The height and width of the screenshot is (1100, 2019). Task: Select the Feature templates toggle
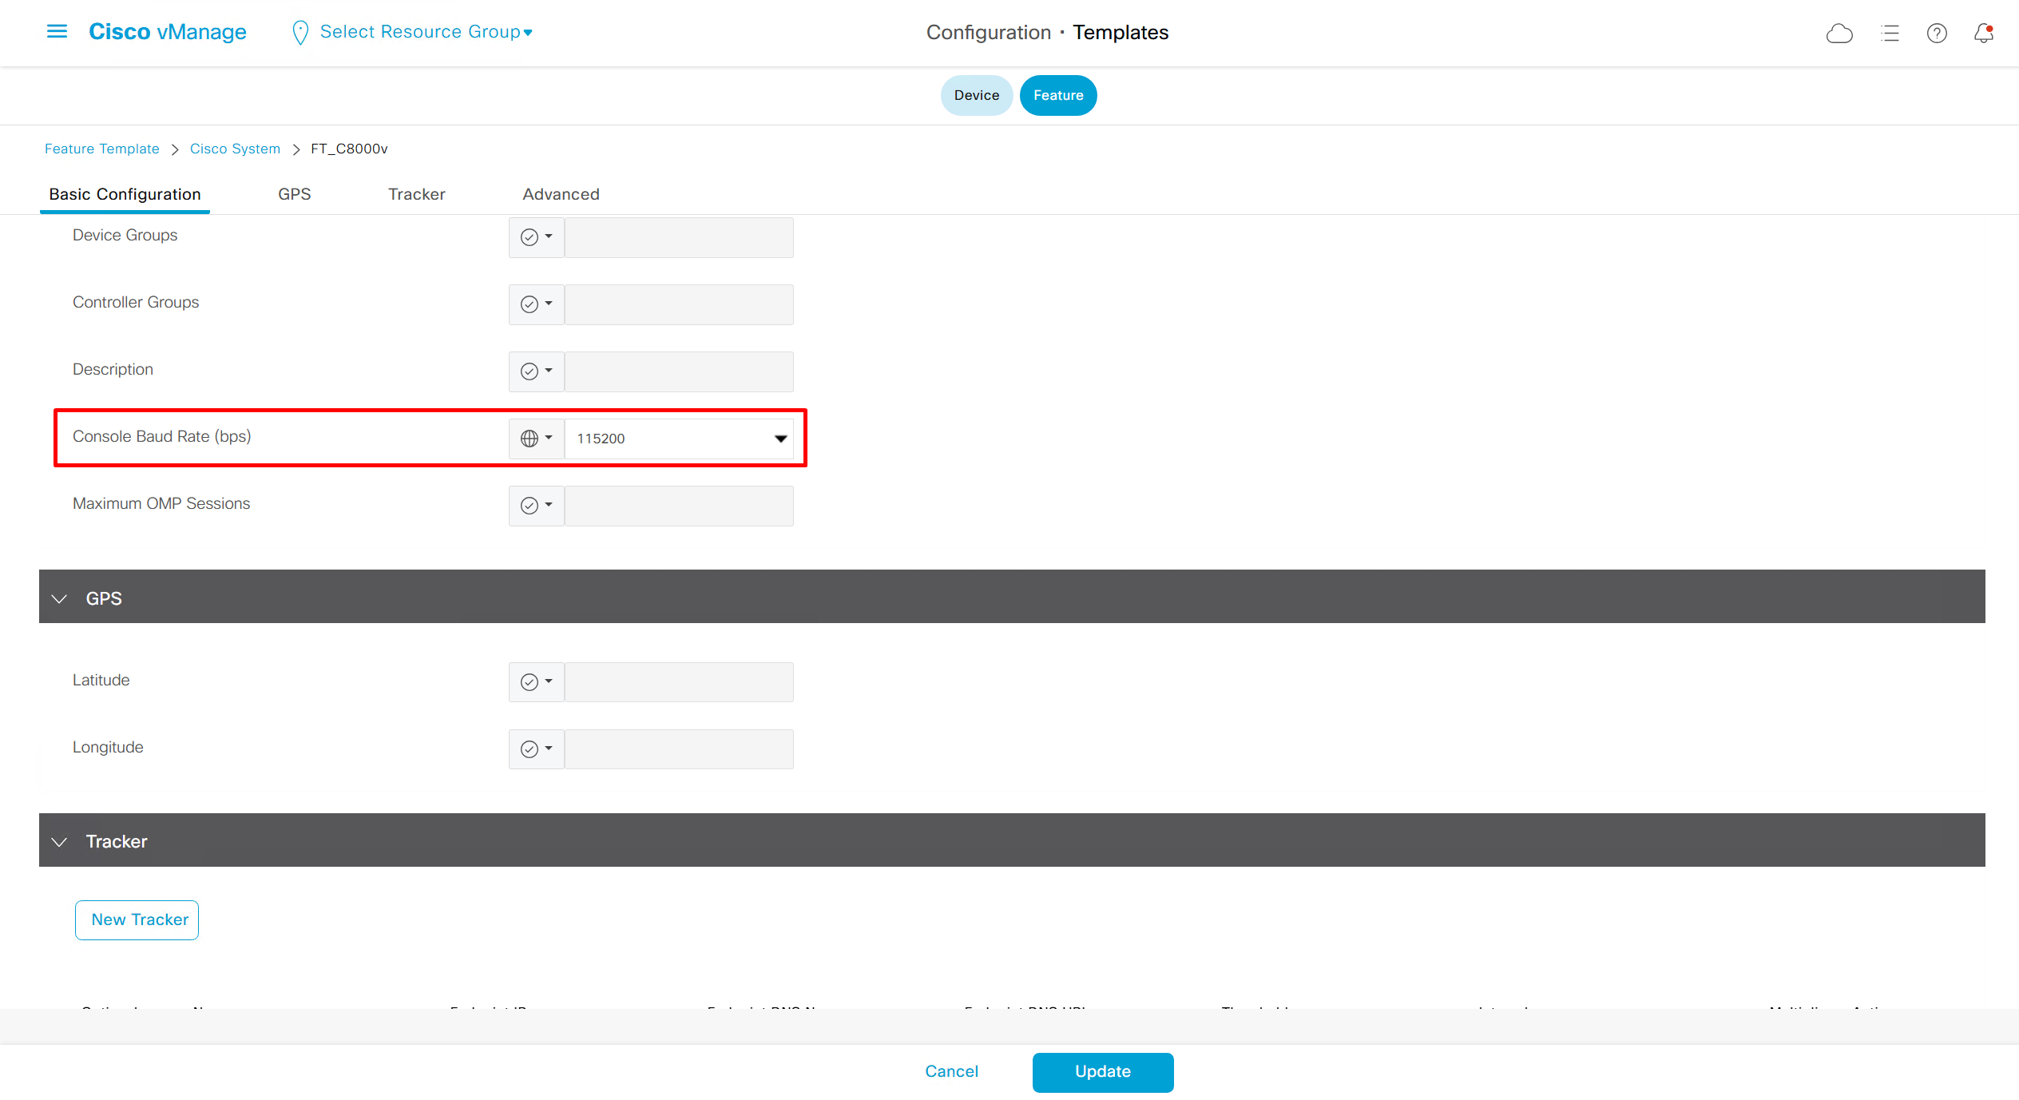tap(1057, 95)
